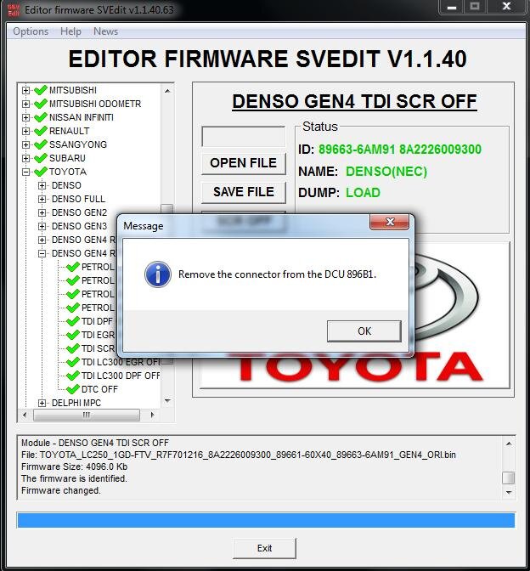Click the tree horizontal scrollbar right arrow
530x571 pixels.
click(x=152, y=415)
